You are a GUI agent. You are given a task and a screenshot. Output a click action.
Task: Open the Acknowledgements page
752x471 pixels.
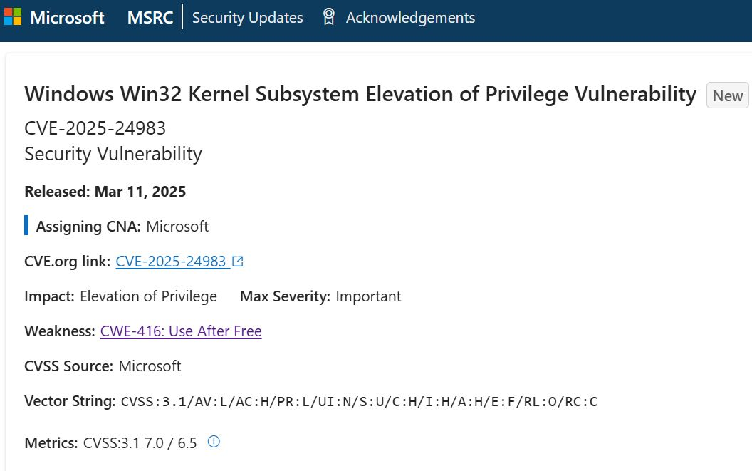point(410,18)
